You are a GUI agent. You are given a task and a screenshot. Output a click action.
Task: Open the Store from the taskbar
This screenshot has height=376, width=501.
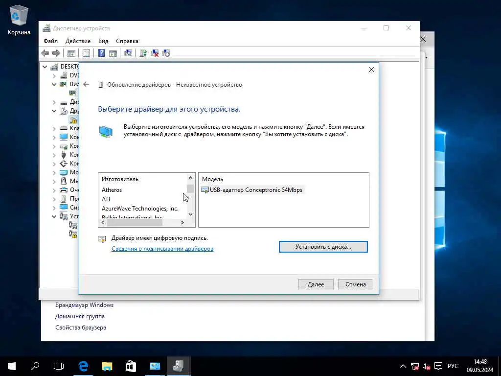click(x=131, y=366)
